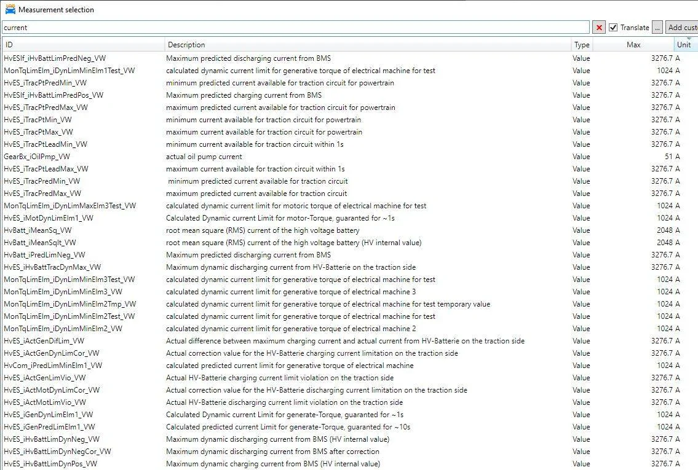Select row HvES_iHvBattLimDynNegCor_VW
Viewport: 698px width, 470px height.
349,452
